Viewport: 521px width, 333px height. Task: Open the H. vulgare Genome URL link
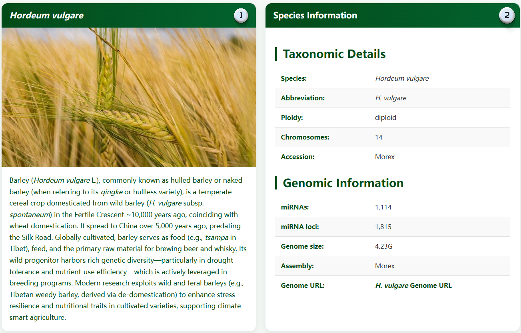pos(413,285)
